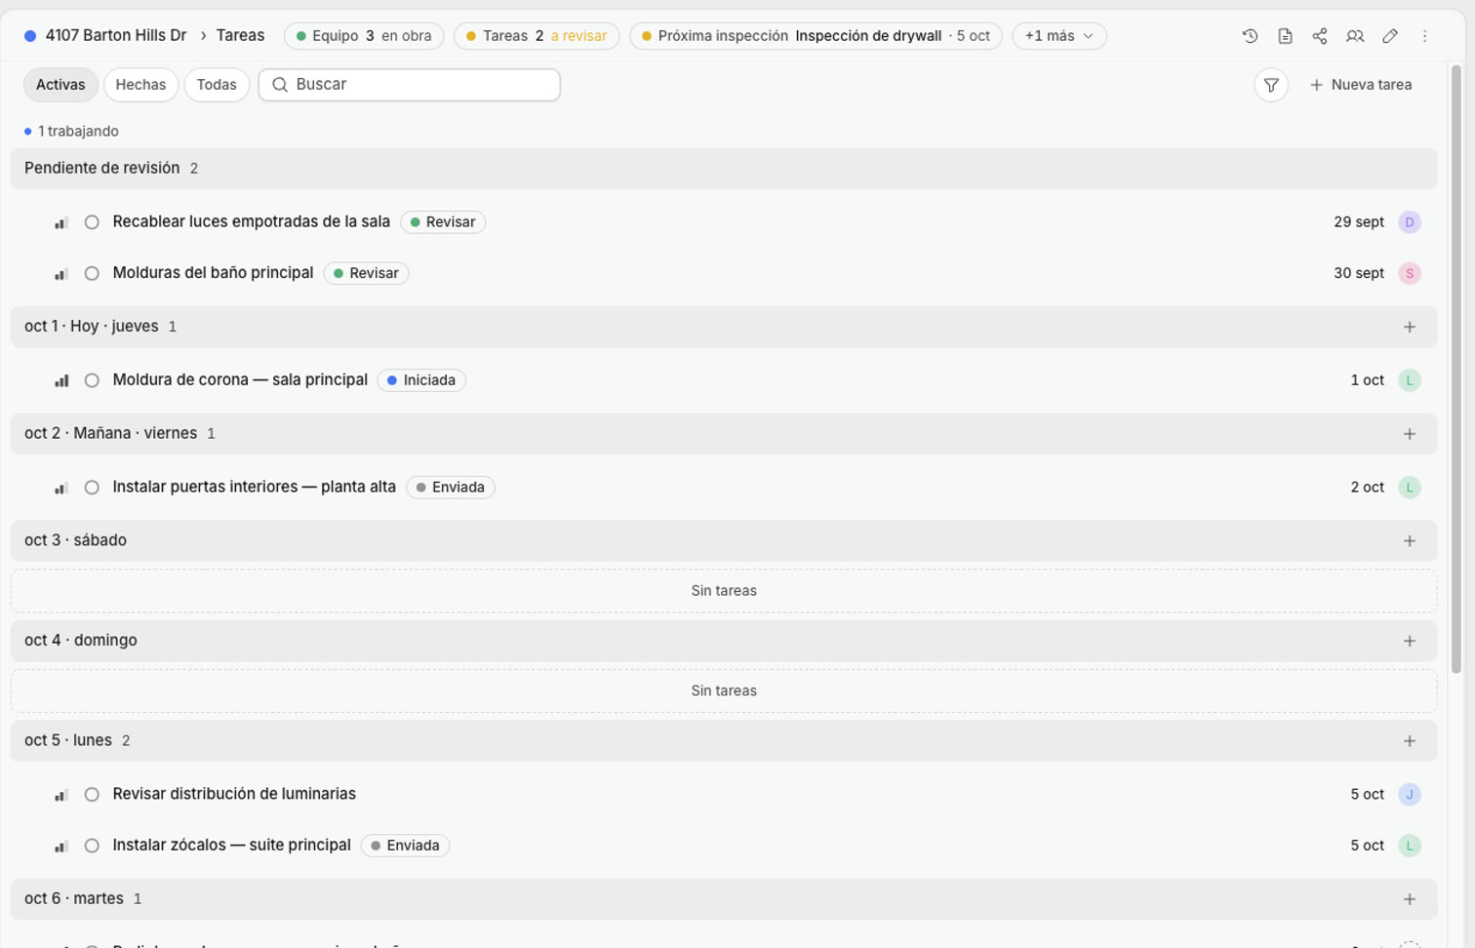Click priority bars icon for Moldura de corona
1475x948 pixels.
[x=61, y=380]
